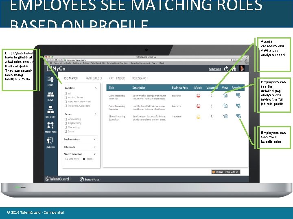This screenshot has width=293, height=219.
Task: Open the Support Portal link
Action: [92, 180]
